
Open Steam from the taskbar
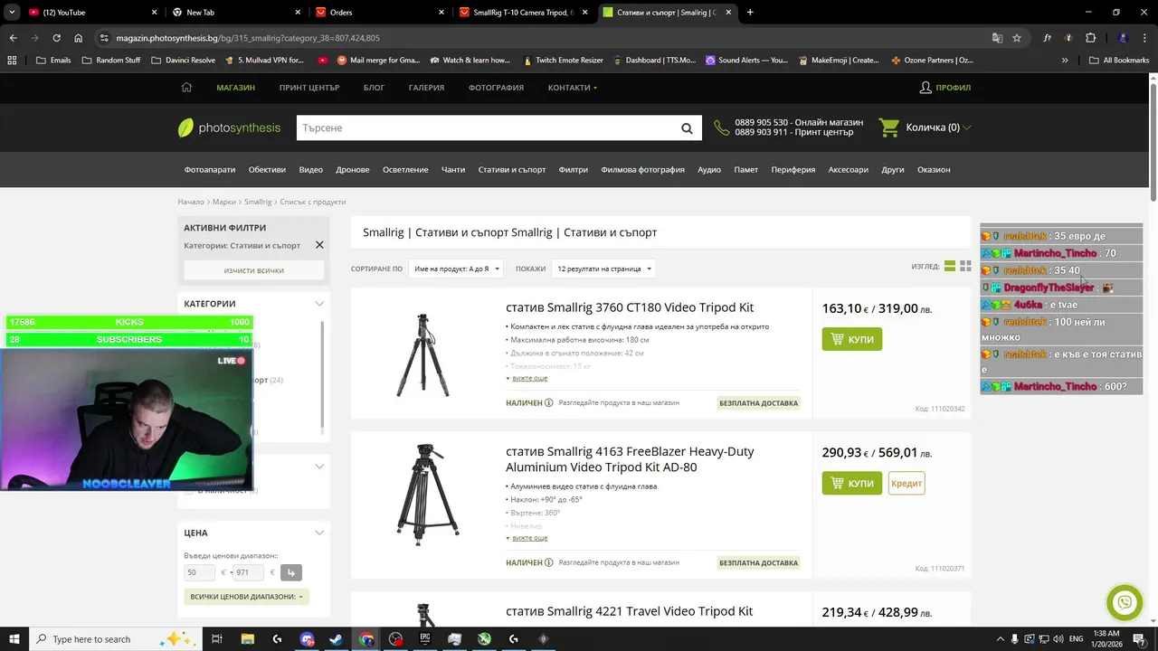pyautogui.click(x=336, y=639)
